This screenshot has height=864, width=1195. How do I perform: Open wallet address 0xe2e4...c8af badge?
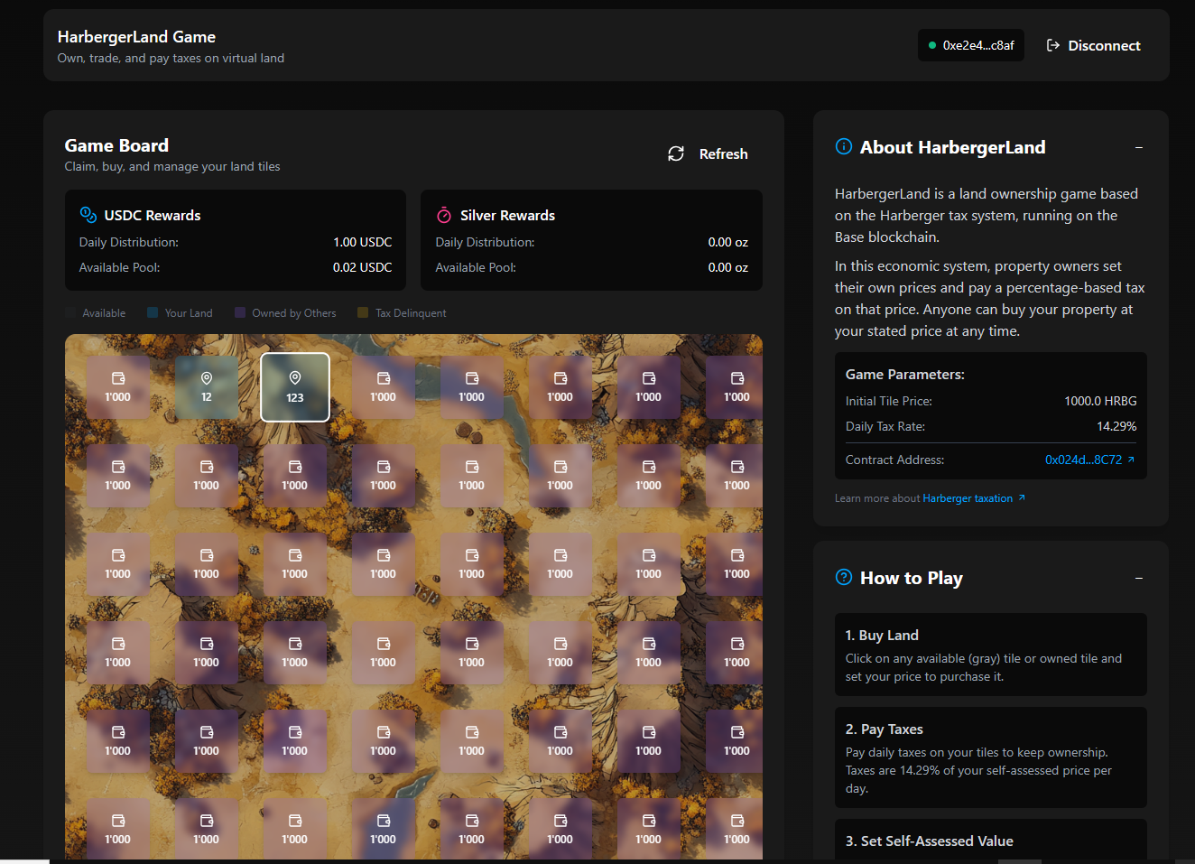click(x=971, y=45)
